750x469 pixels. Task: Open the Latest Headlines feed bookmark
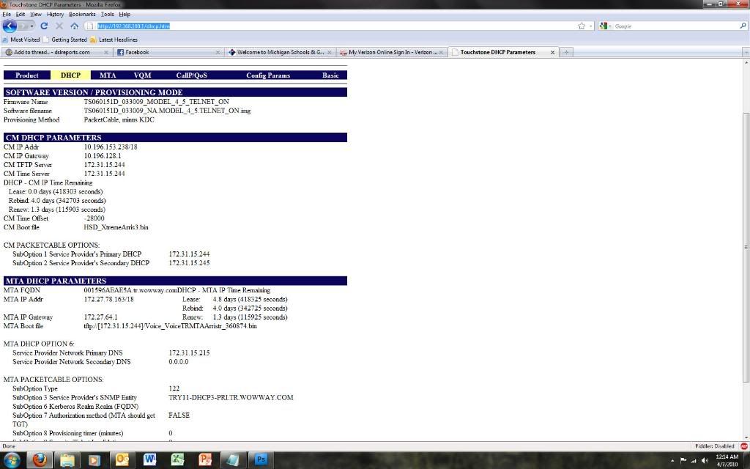114,40
